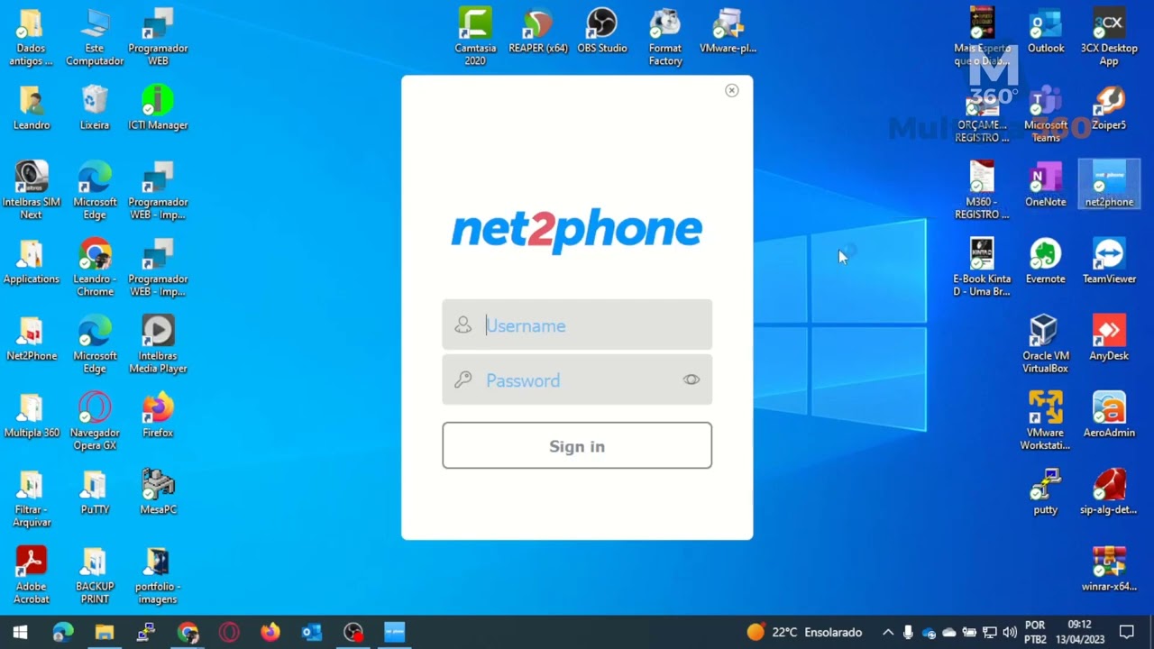
Task: Select the Zoiper5 desktop icon
Action: tap(1109, 108)
